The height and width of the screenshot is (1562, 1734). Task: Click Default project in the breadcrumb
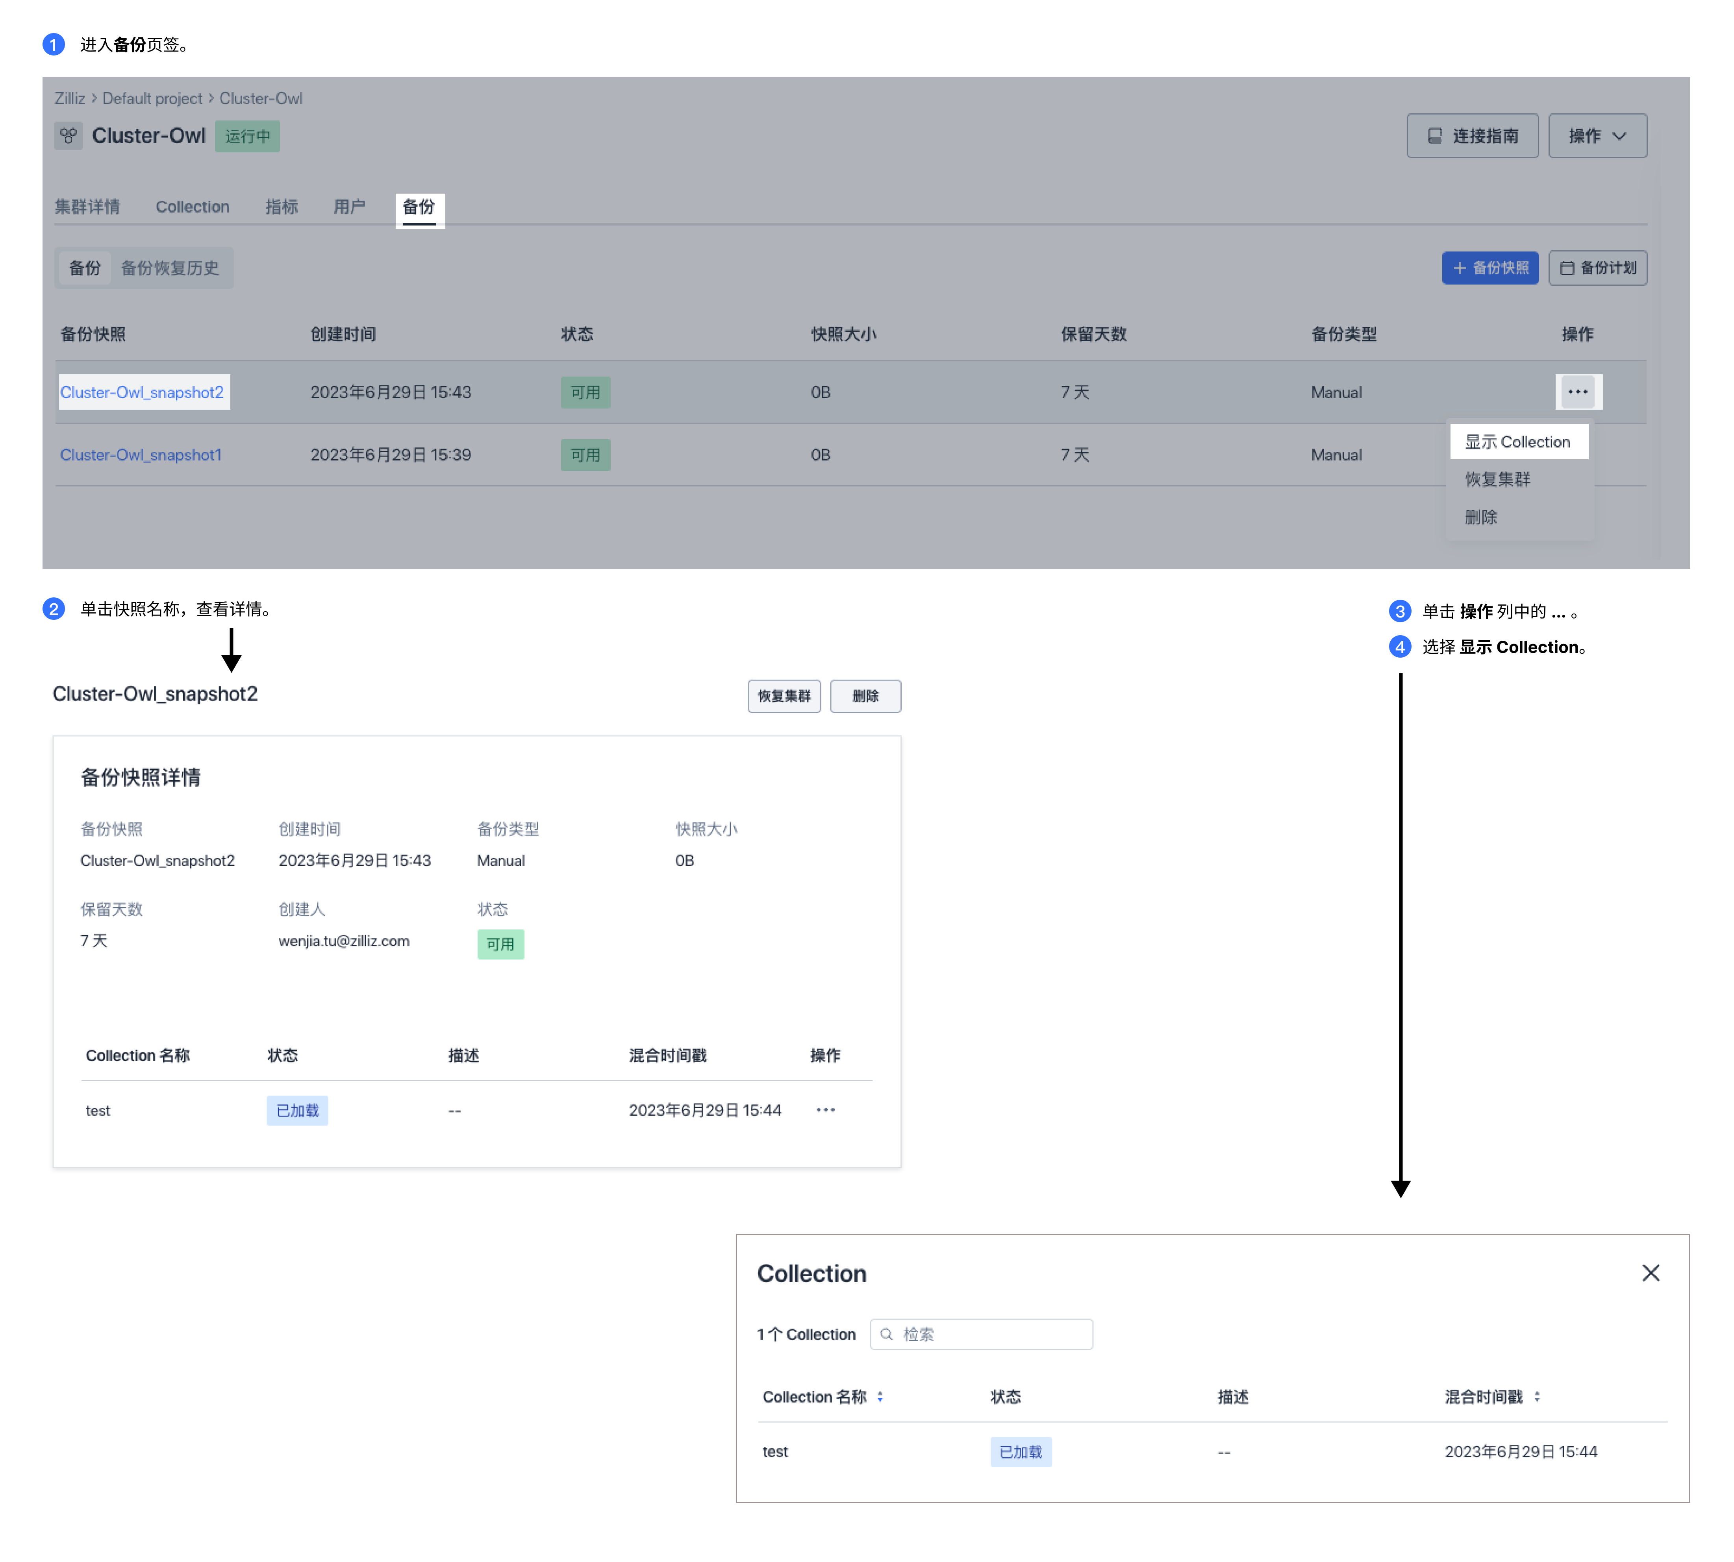[152, 99]
